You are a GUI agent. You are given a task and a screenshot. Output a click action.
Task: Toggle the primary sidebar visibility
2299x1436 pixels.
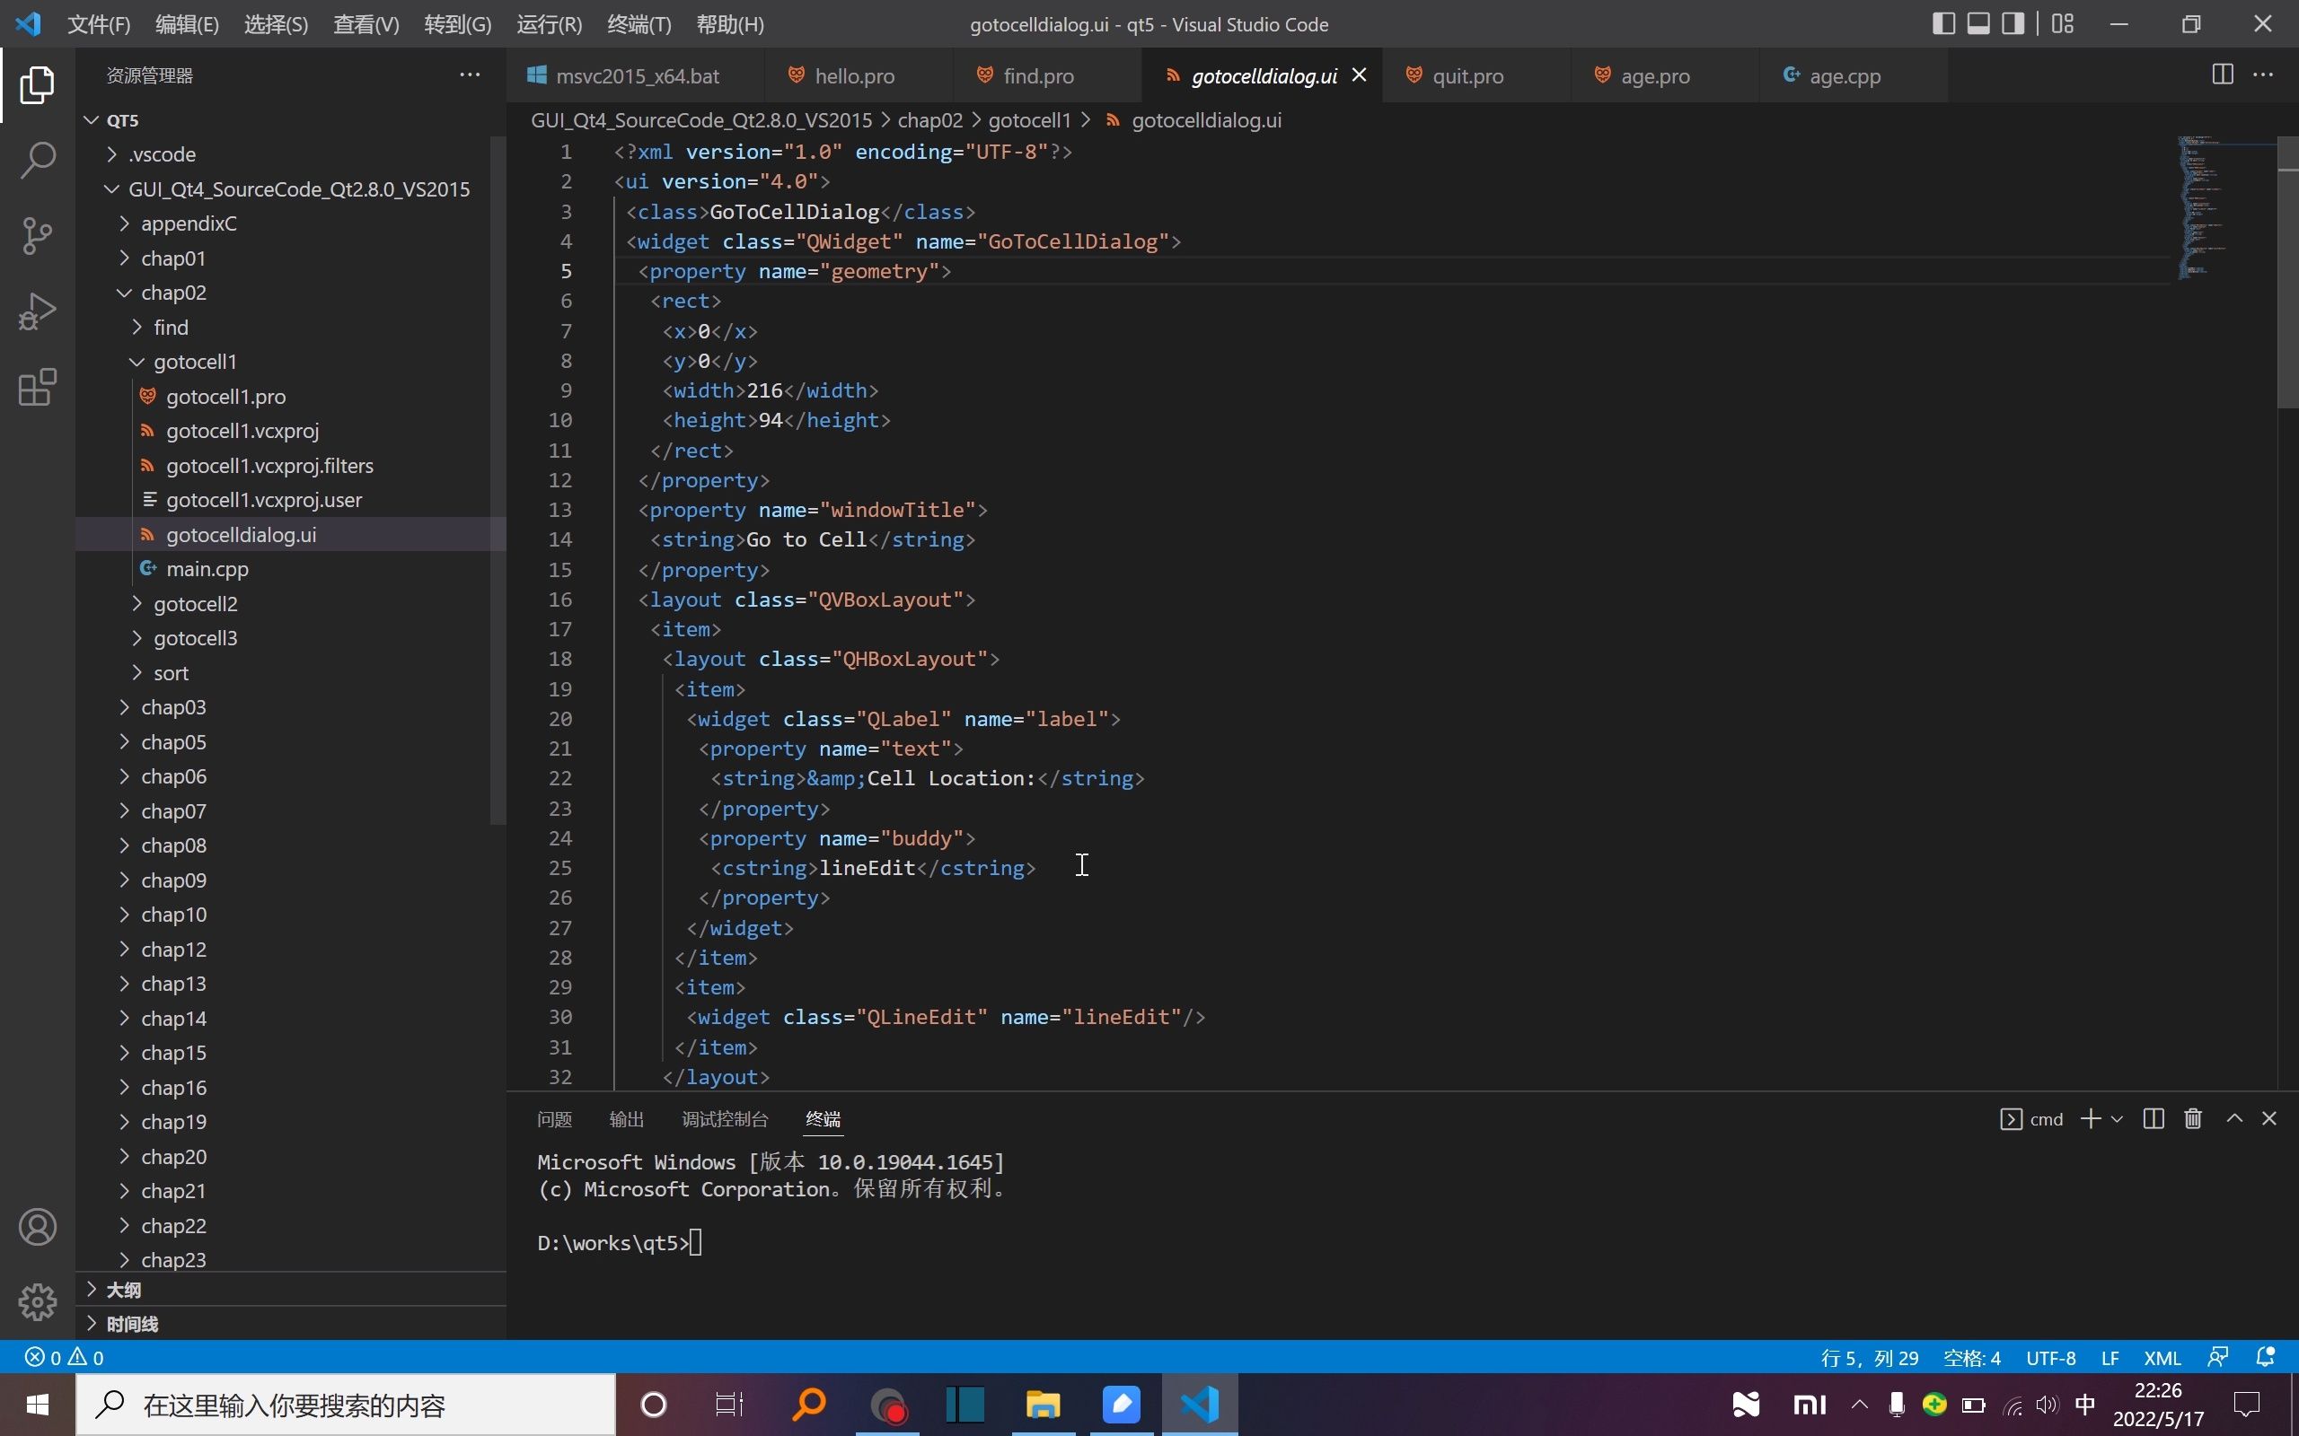[x=1945, y=22]
